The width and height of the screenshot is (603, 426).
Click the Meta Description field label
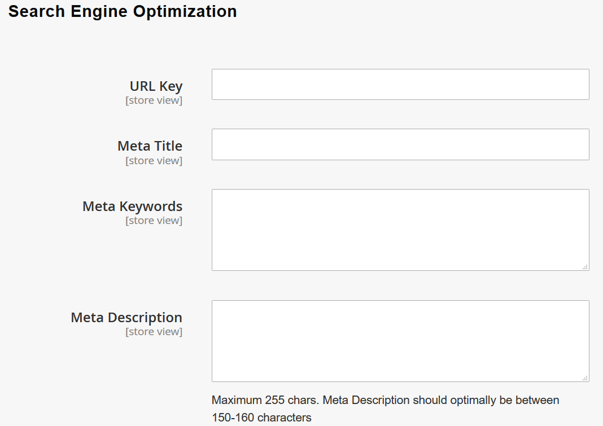pos(126,318)
